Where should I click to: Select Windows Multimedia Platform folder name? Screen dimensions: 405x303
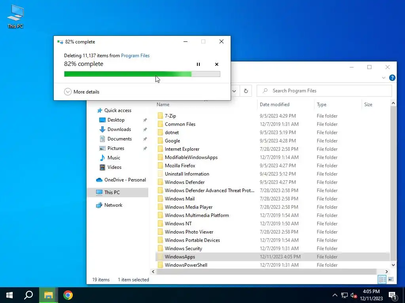point(197,215)
